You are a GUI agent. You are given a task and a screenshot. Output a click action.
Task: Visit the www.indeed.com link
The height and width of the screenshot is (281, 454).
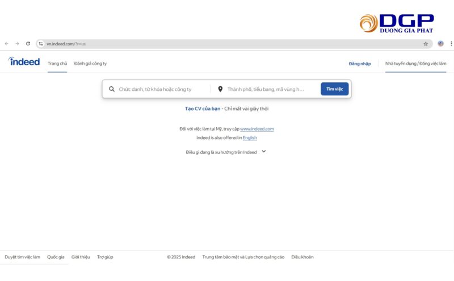257,129
